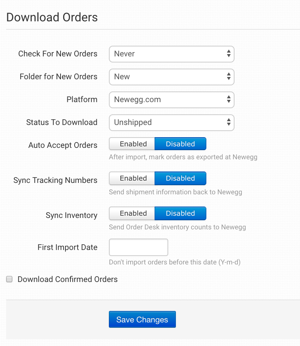Click the First Import Date label

(x=67, y=247)
